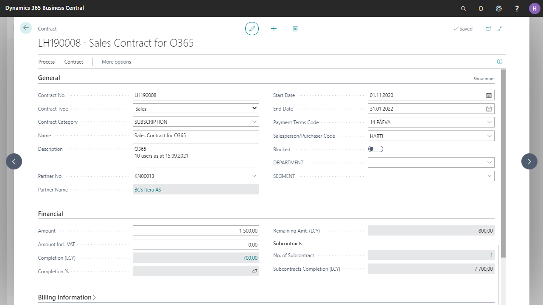Expand the Payment Terms Code dropdown
Viewport: 543px width, 305px height.
coord(490,122)
